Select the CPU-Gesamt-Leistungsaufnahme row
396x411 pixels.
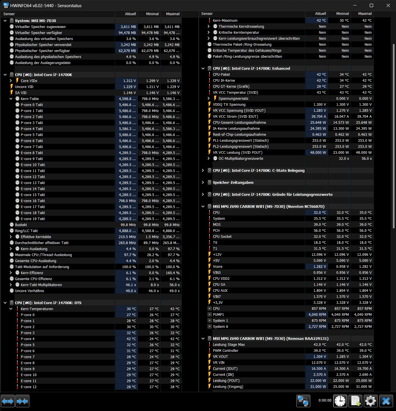coord(286,122)
